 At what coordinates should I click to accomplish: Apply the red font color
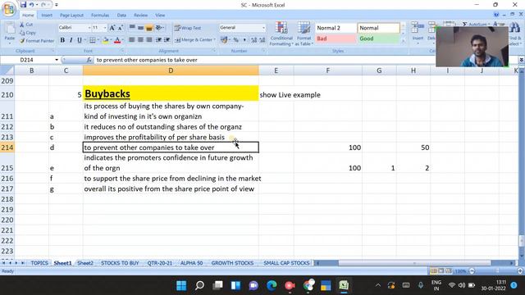pos(116,40)
